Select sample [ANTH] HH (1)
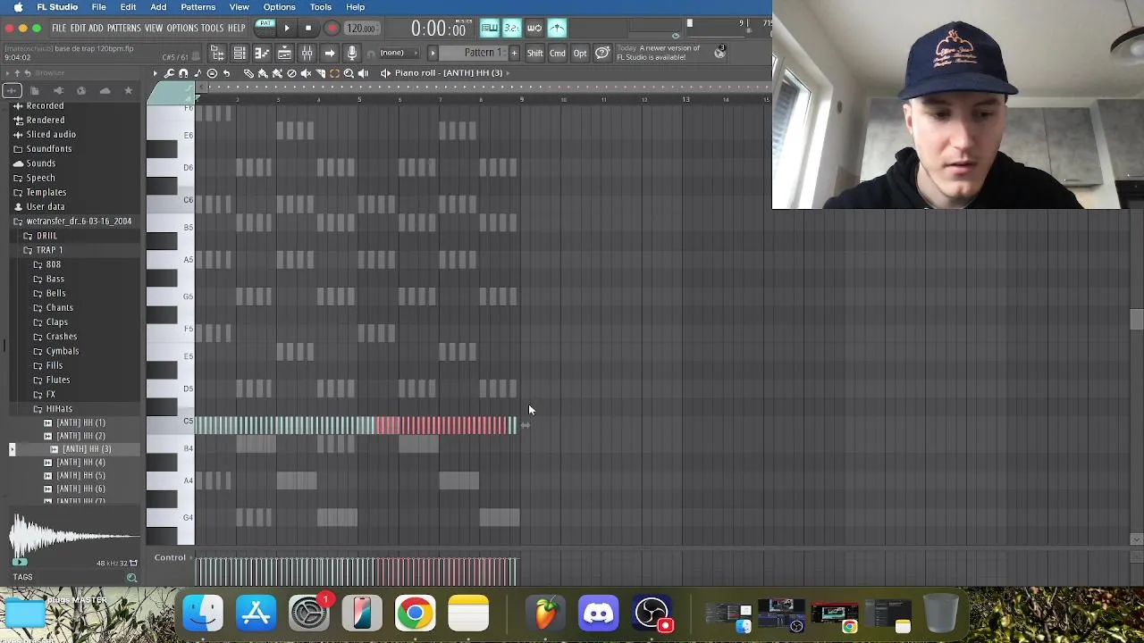 [x=80, y=422]
